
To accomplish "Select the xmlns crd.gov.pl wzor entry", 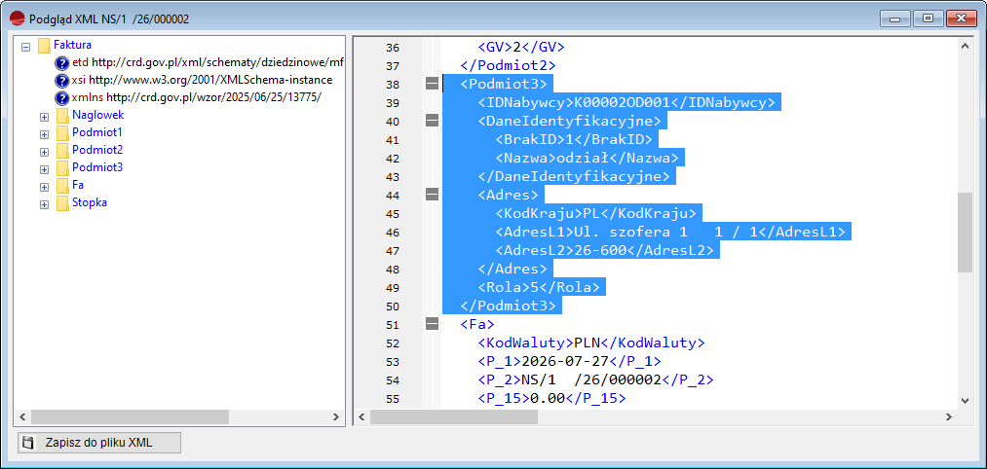I will 197,97.
